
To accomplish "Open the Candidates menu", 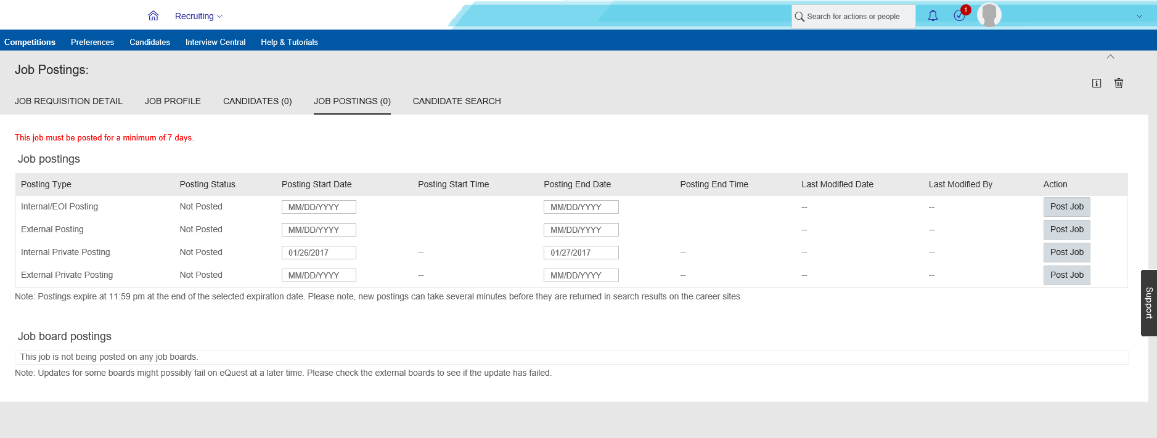I will click(x=150, y=42).
